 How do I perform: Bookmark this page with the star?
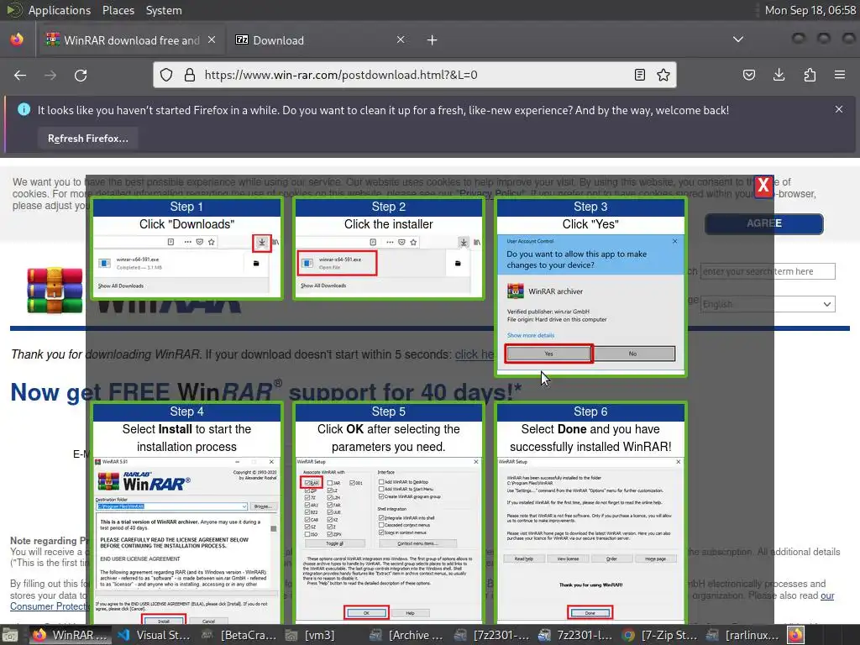663,75
